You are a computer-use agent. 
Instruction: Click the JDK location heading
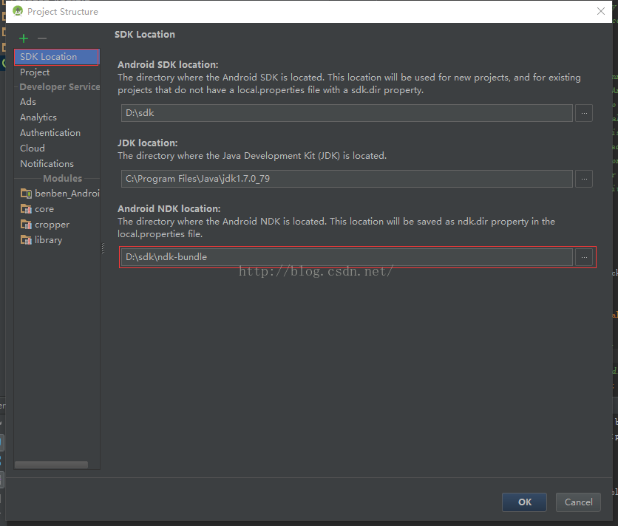(x=148, y=143)
